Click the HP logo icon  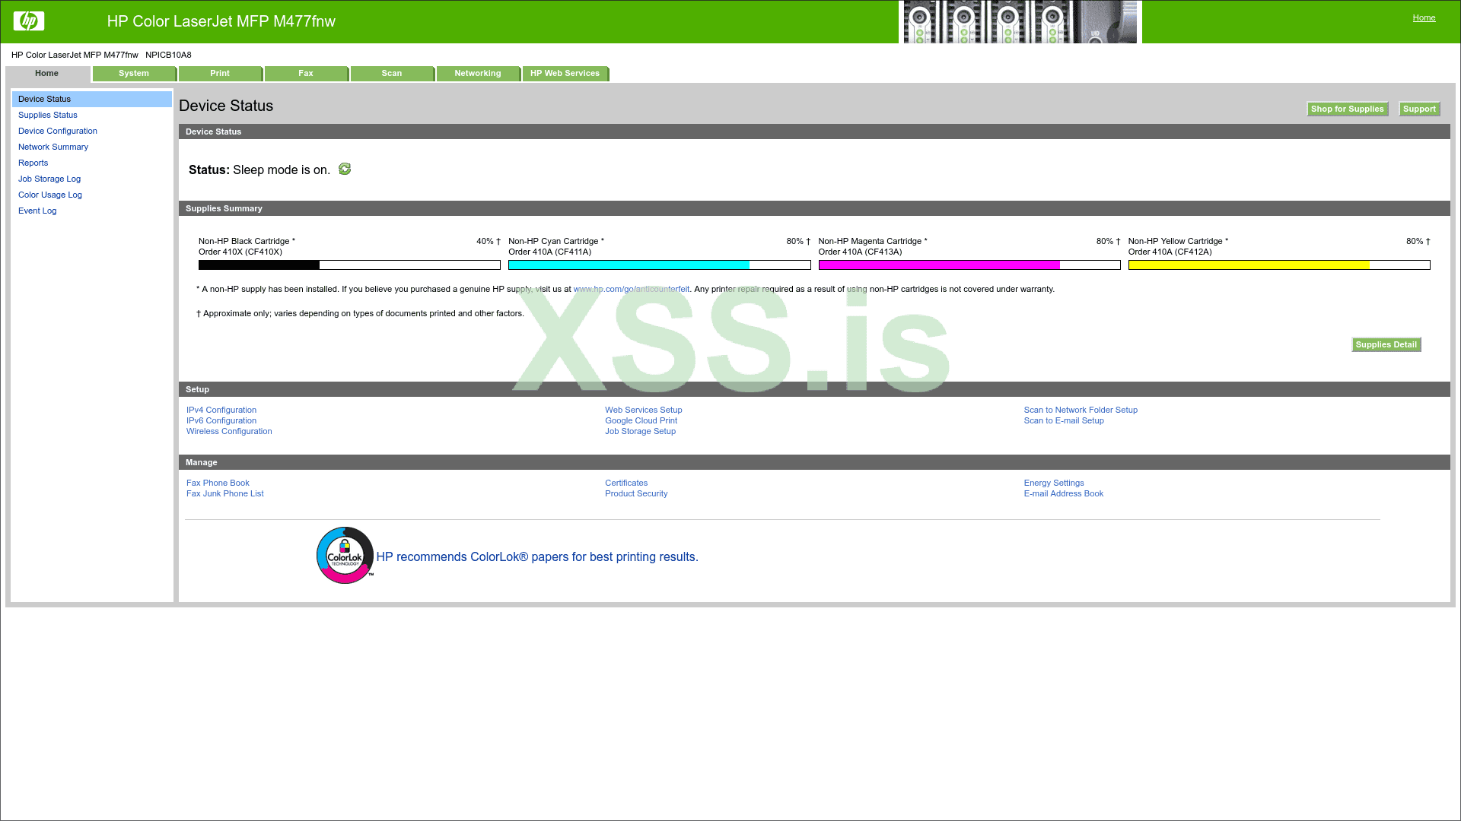click(x=29, y=21)
